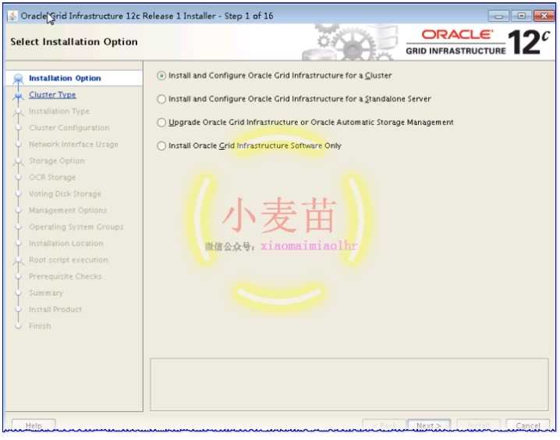This screenshot has width=560, height=440.
Task: Cancel the installer
Action: 528,425
